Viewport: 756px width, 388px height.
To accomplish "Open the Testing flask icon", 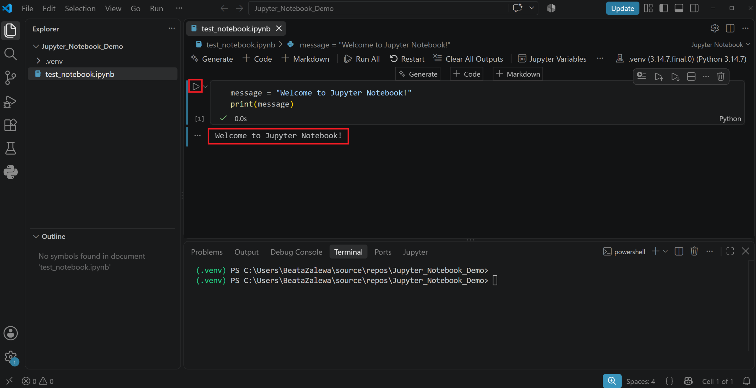I will click(x=10, y=148).
